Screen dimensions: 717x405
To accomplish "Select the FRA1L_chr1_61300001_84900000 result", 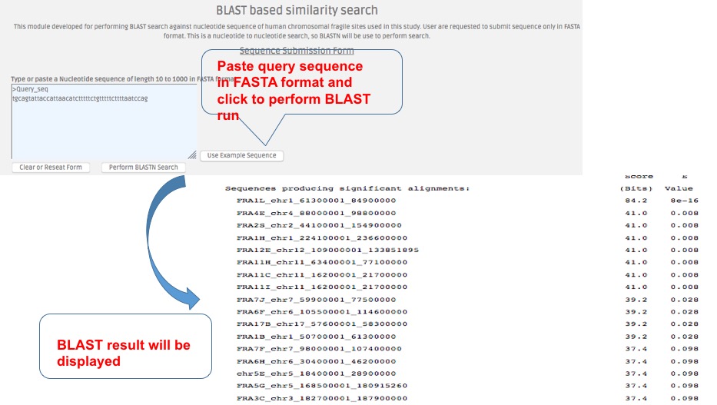I will pos(316,201).
